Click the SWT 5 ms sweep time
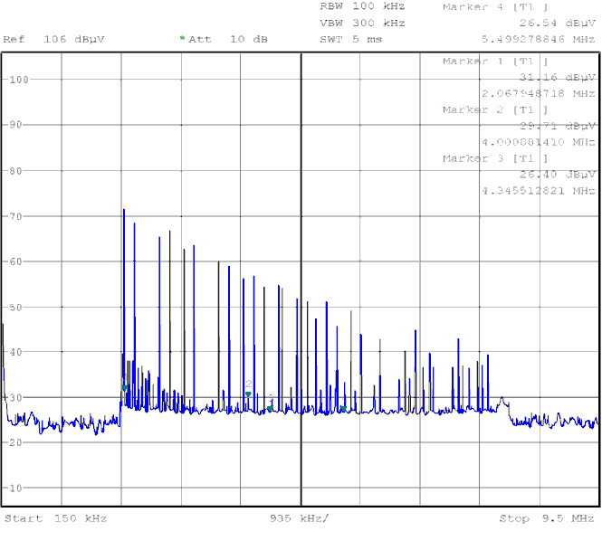The height and width of the screenshot is (541, 602). coord(351,40)
